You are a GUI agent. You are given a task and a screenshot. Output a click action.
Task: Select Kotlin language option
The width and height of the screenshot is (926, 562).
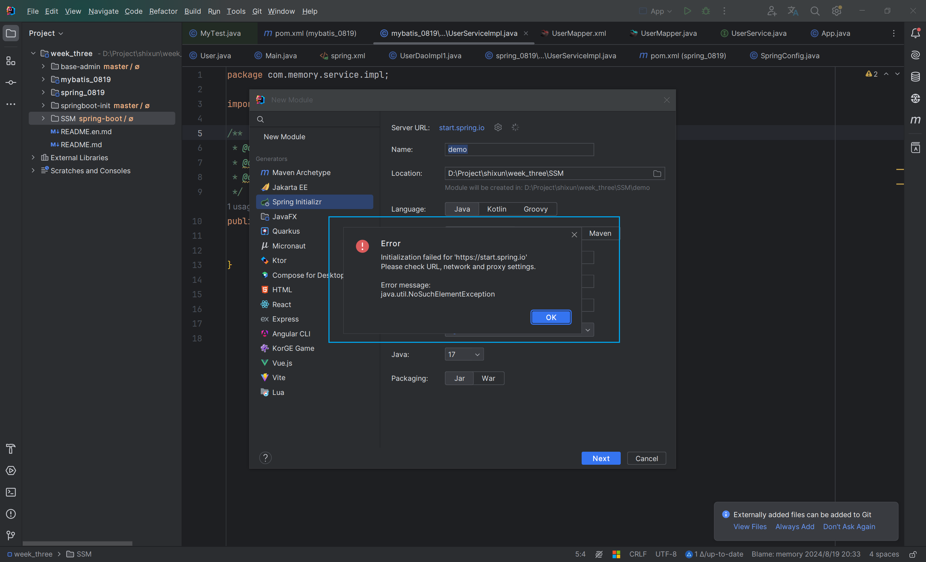(496, 209)
